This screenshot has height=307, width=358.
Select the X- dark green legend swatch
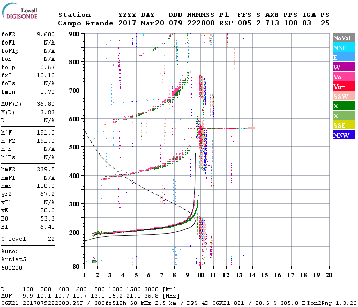[x=344, y=106]
